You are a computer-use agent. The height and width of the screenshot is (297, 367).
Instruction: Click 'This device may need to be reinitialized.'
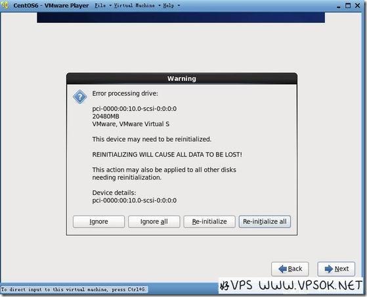tap(152, 139)
